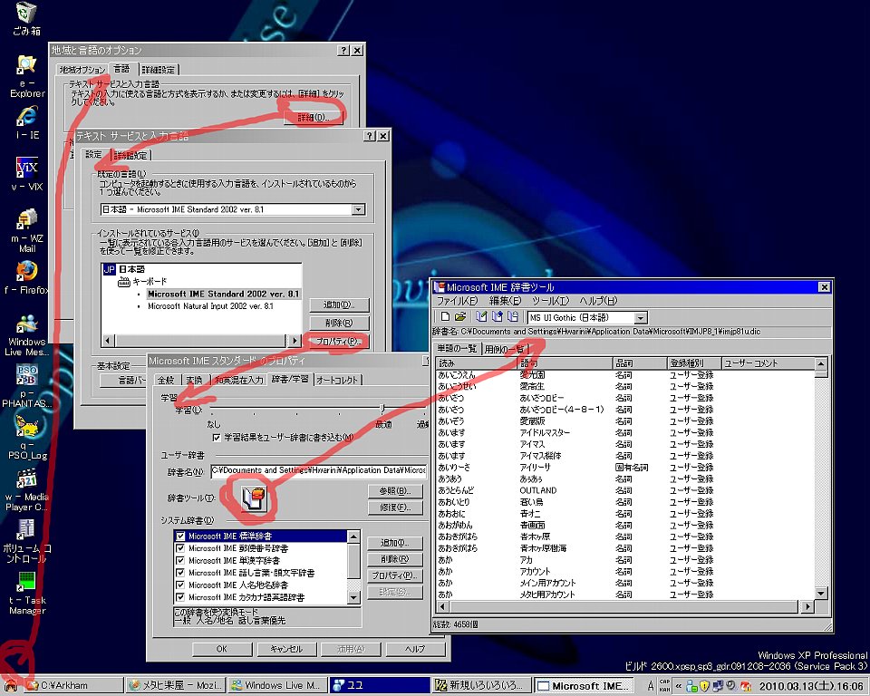Image resolution: width=870 pixels, height=696 pixels.
Task: Select Microsoft Natural Input 2002 ver. 8.1 entry
Action: [210, 306]
